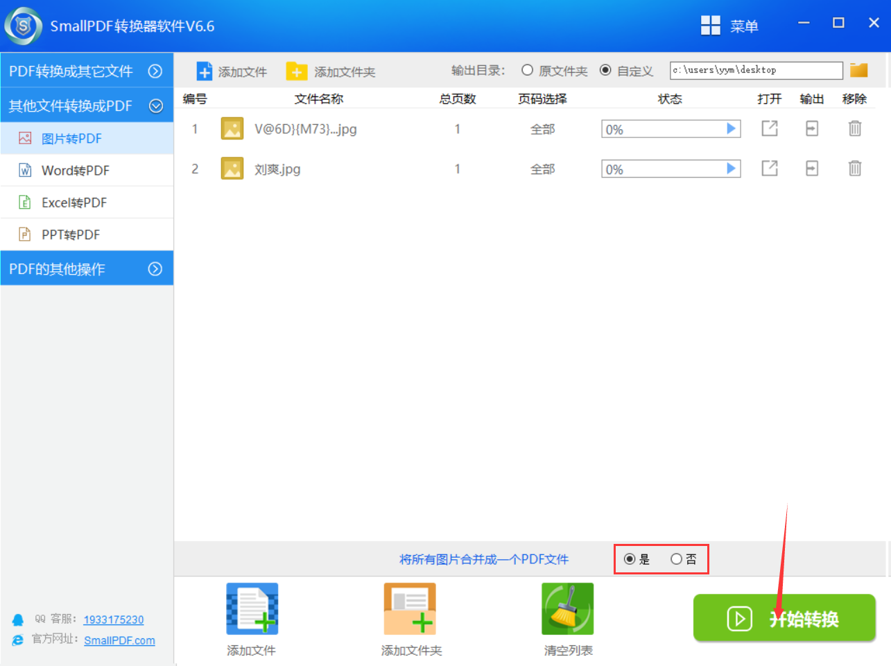Open file icon for 刘爽.jpg

click(x=770, y=169)
